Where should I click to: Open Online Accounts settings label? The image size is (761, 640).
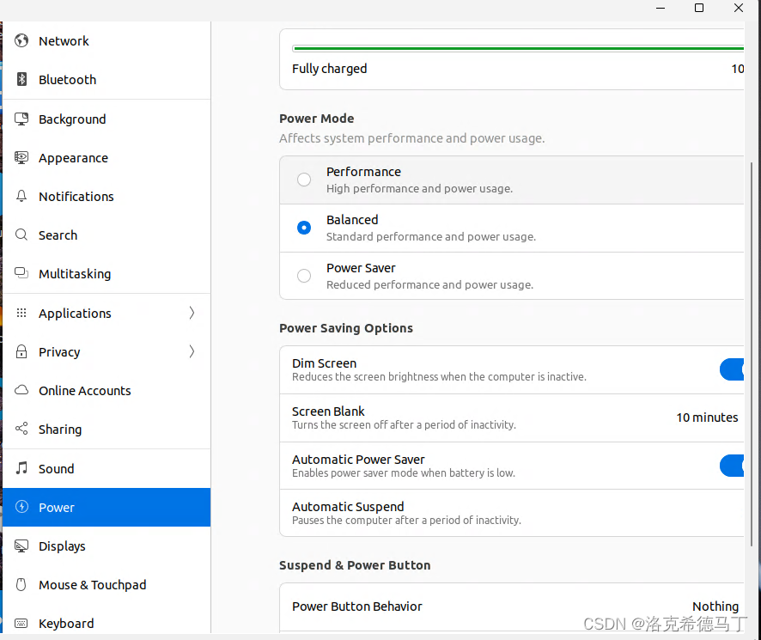[85, 390]
